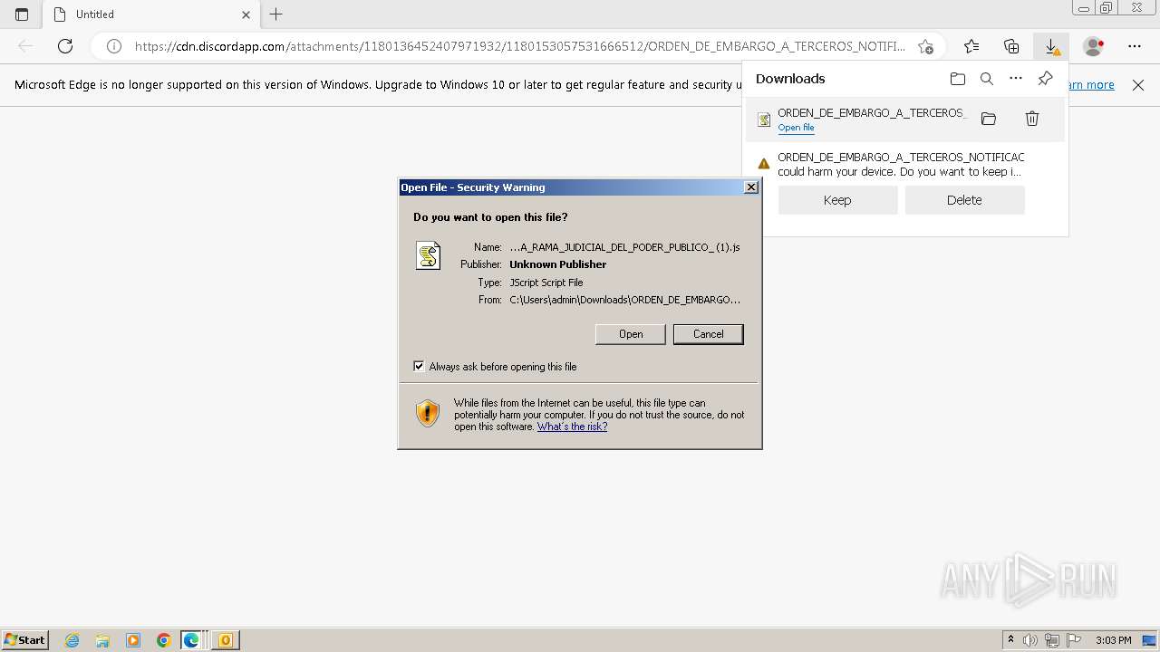The image size is (1160, 652).
Task: Add this page to favorites star
Action: coord(925,46)
